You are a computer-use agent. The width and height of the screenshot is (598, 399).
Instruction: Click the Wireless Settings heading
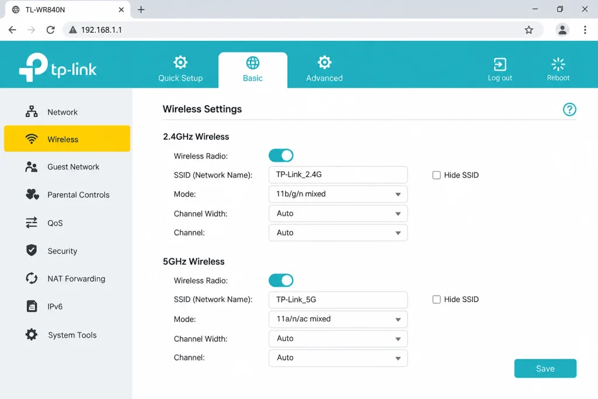(x=202, y=109)
